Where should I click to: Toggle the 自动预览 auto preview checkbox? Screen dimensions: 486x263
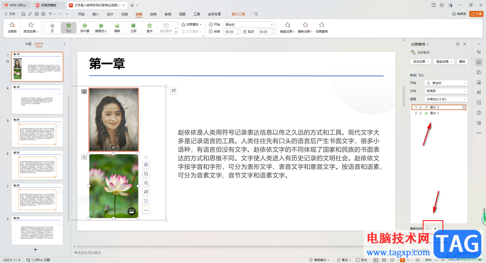[413, 251]
